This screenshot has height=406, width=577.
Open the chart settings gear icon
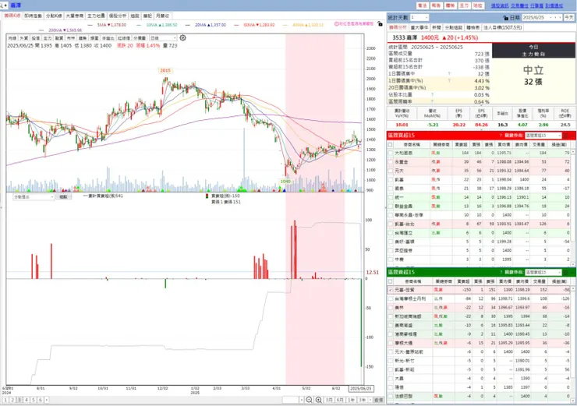coord(182,37)
